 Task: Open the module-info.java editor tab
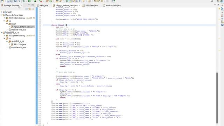(112, 6)
